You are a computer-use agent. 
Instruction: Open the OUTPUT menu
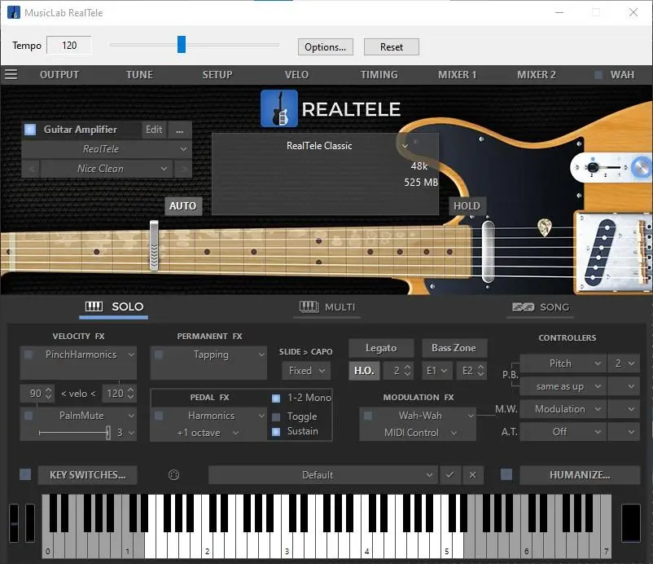click(59, 75)
